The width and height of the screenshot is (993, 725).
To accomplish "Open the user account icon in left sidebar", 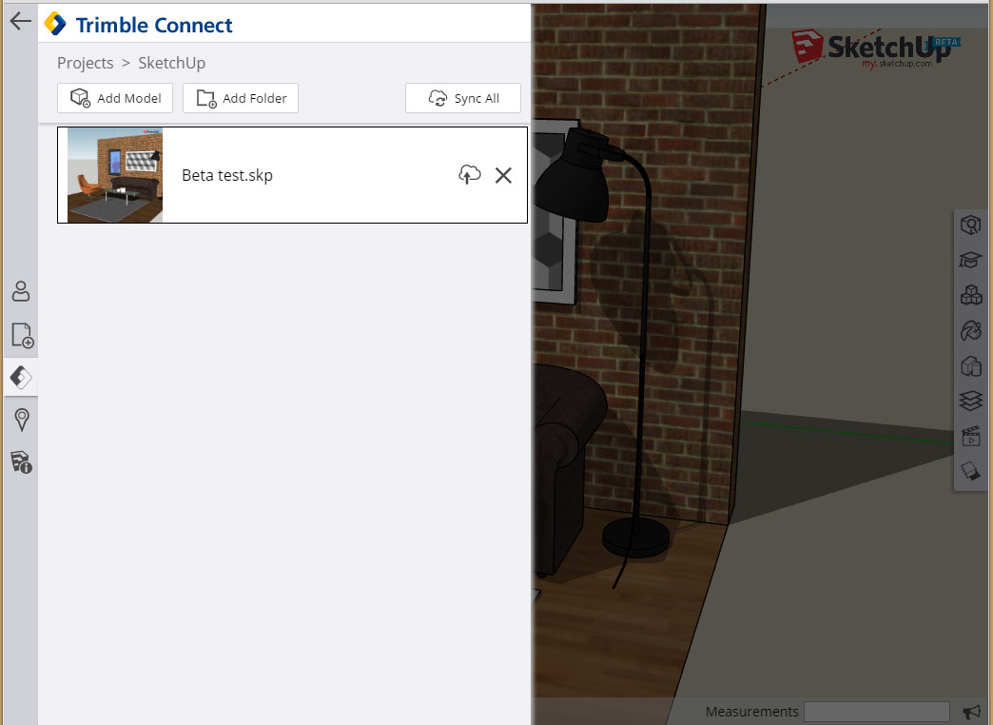I will [x=21, y=291].
